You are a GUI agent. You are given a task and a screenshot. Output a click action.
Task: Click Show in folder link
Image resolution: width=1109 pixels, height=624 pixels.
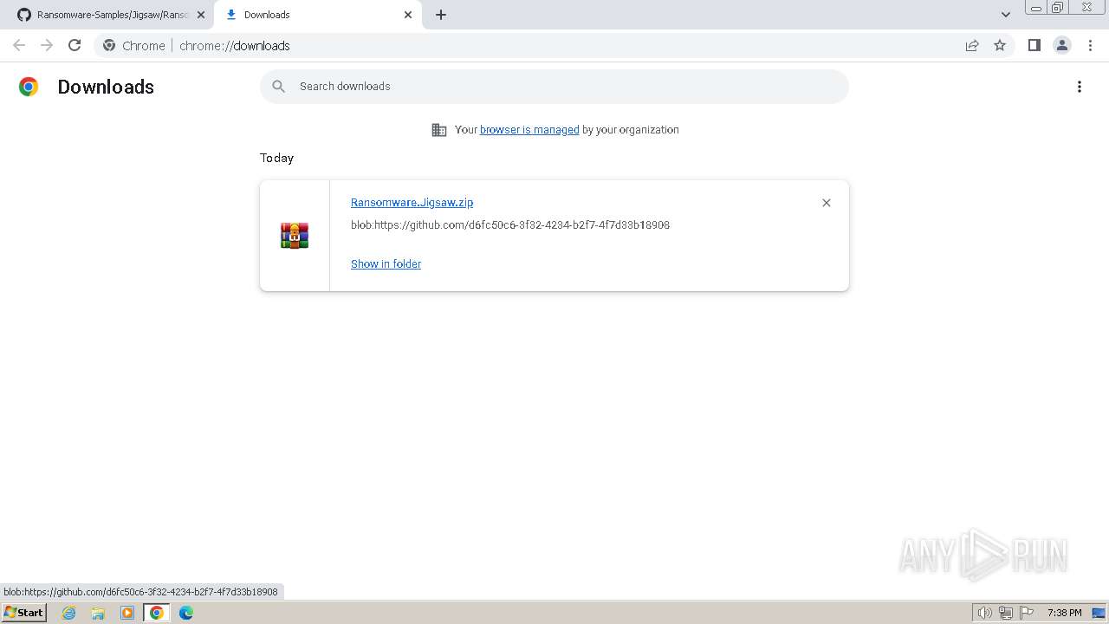(386, 263)
